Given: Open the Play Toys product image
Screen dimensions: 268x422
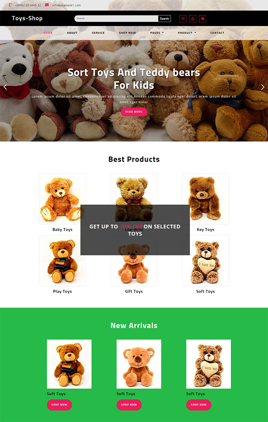Looking at the screenshot, I should point(62,261).
